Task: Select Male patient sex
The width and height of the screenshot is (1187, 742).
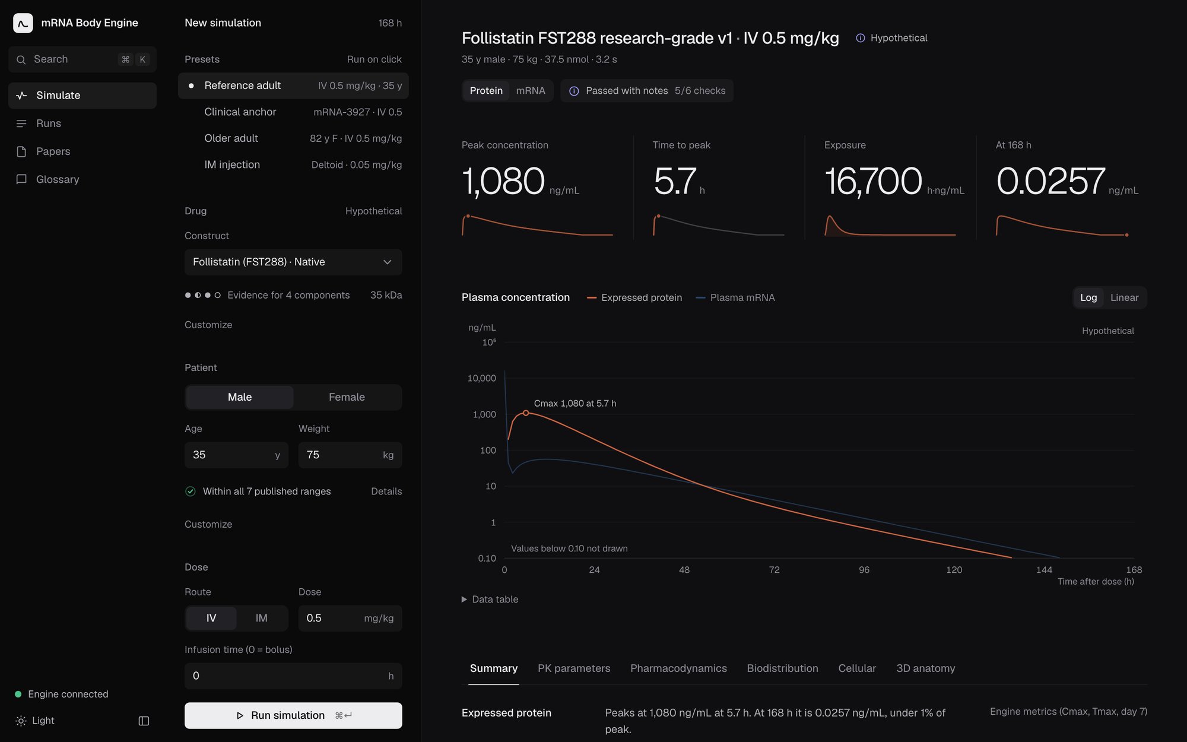Action: pos(240,397)
